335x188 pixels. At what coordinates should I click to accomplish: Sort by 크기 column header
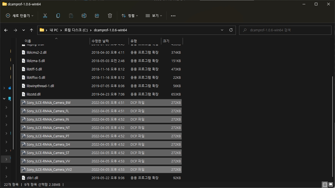[172, 41]
